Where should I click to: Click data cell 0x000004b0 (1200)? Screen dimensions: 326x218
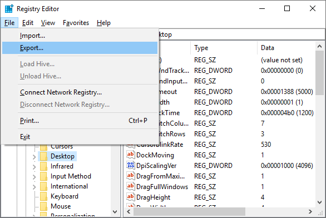click(287, 113)
